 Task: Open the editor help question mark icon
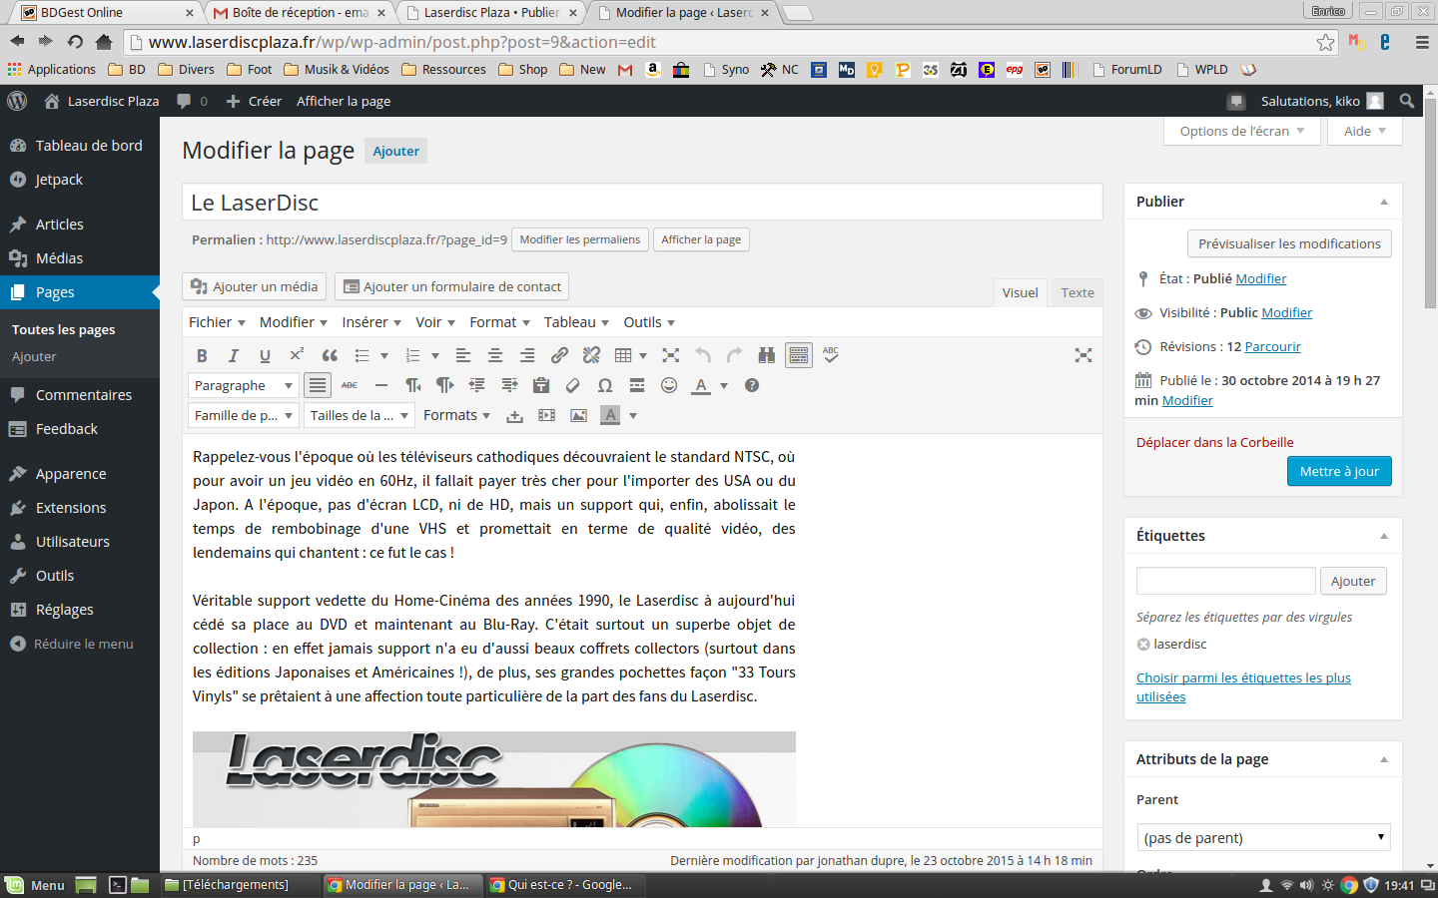[x=752, y=385]
